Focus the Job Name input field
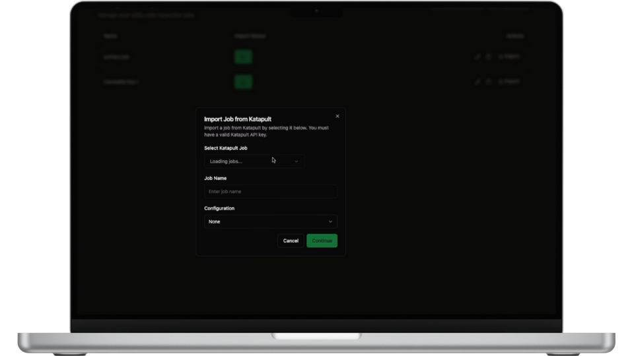This screenshot has width=634, height=356. click(271, 191)
